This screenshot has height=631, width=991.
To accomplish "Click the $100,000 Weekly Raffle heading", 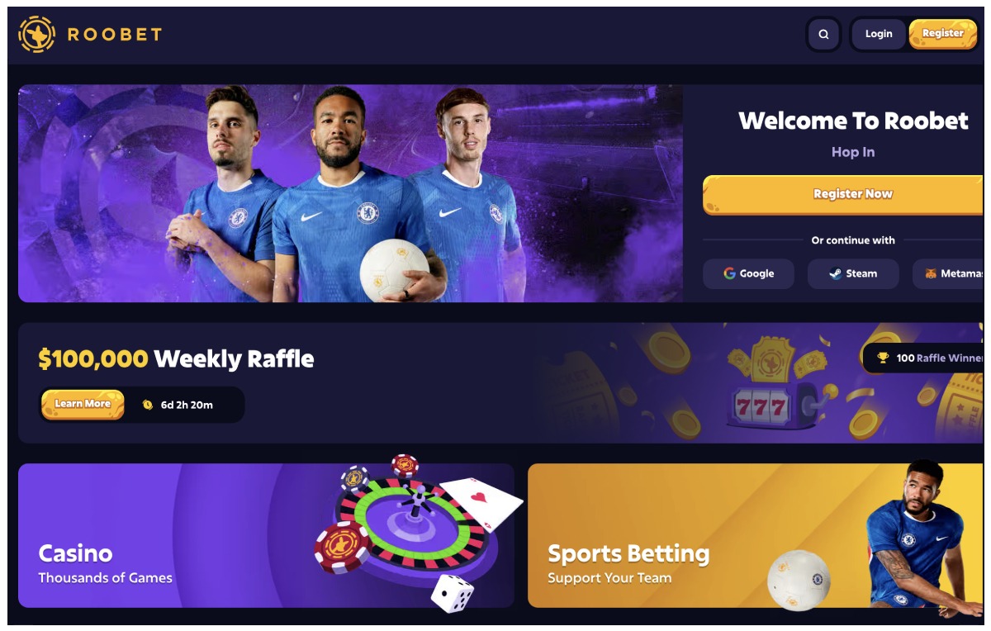I will 176,358.
